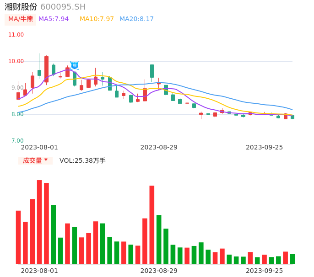Image resolution: width=314 pixels, height=277 pixels.
Task: Click the 7.00 price axis label
Action: point(17,141)
